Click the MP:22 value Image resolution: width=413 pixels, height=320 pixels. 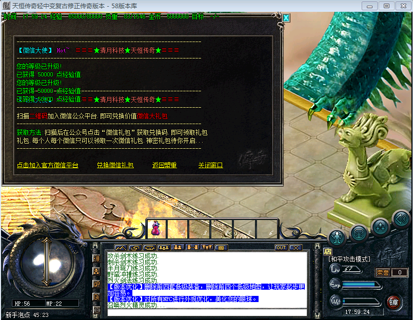point(54,304)
